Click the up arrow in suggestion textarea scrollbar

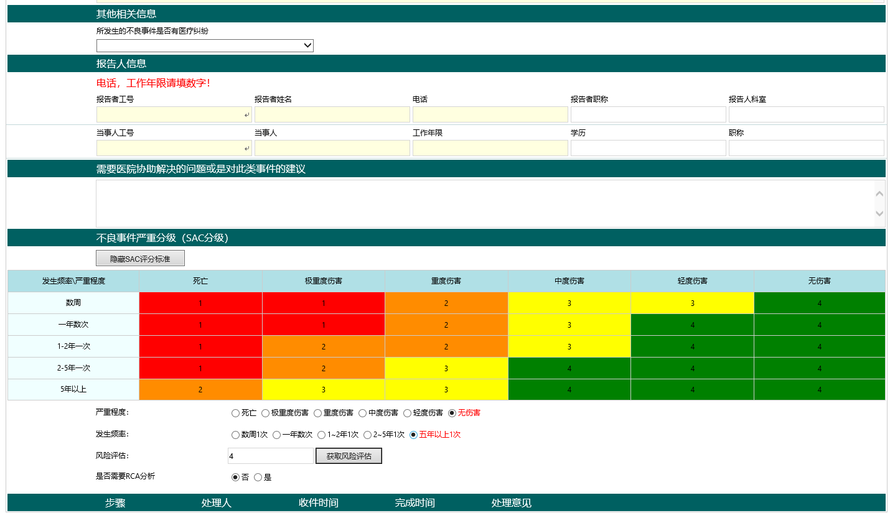(879, 193)
